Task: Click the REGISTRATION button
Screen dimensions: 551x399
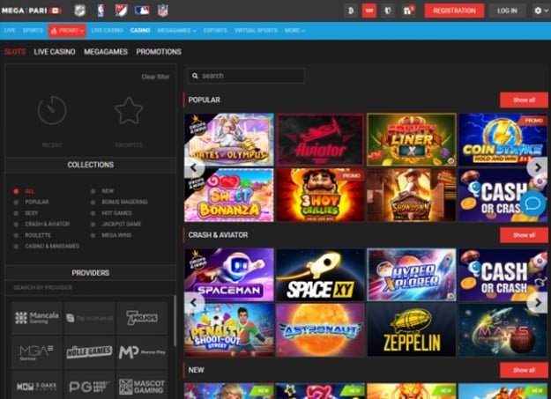Action: [454, 11]
